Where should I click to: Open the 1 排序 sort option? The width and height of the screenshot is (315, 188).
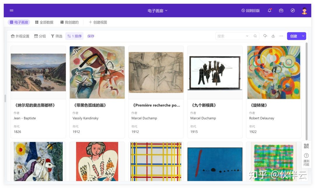[x=74, y=36]
